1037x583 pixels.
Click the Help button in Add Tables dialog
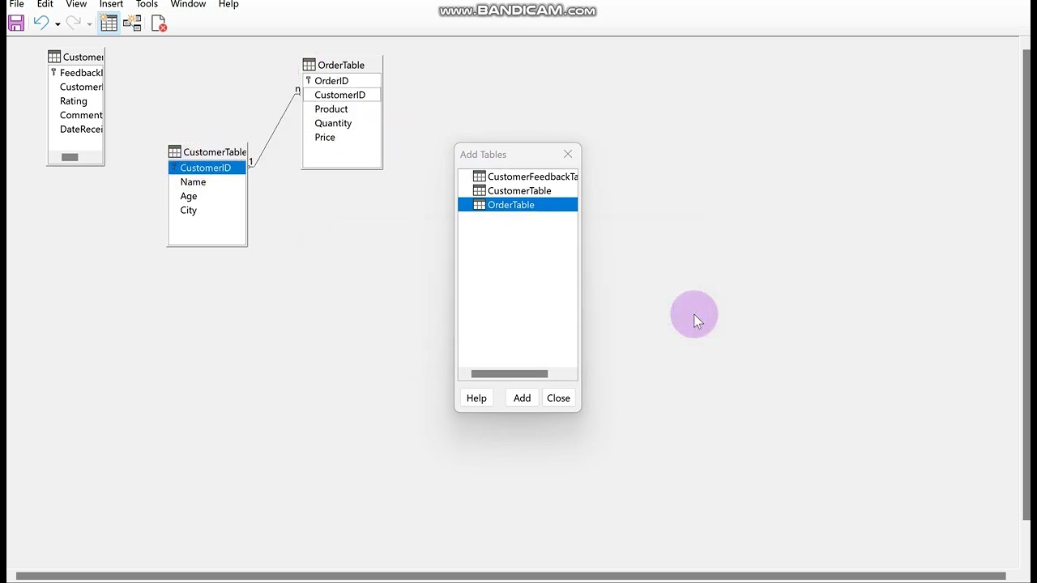pyautogui.click(x=476, y=398)
